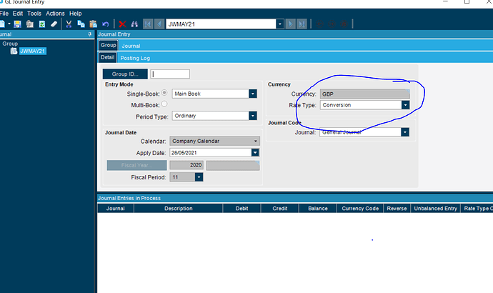The height and width of the screenshot is (293, 493).
Task: Go to last record navigation icon
Action: coord(302,24)
